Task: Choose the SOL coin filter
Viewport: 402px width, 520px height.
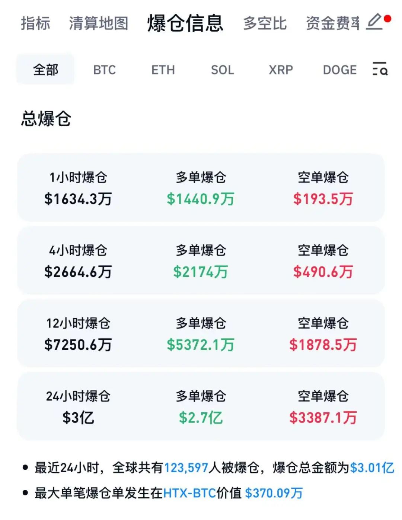Action: (222, 70)
